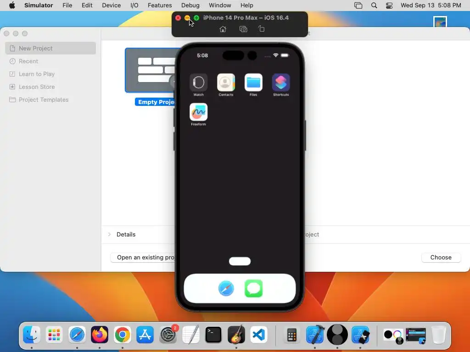Open App Store from the Dock
470x352 pixels.
145,335
